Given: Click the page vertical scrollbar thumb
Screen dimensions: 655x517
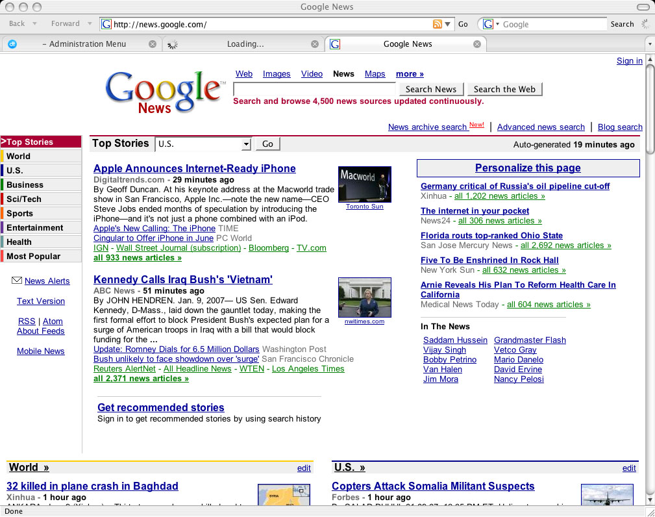Looking at the screenshot, I should 650,110.
